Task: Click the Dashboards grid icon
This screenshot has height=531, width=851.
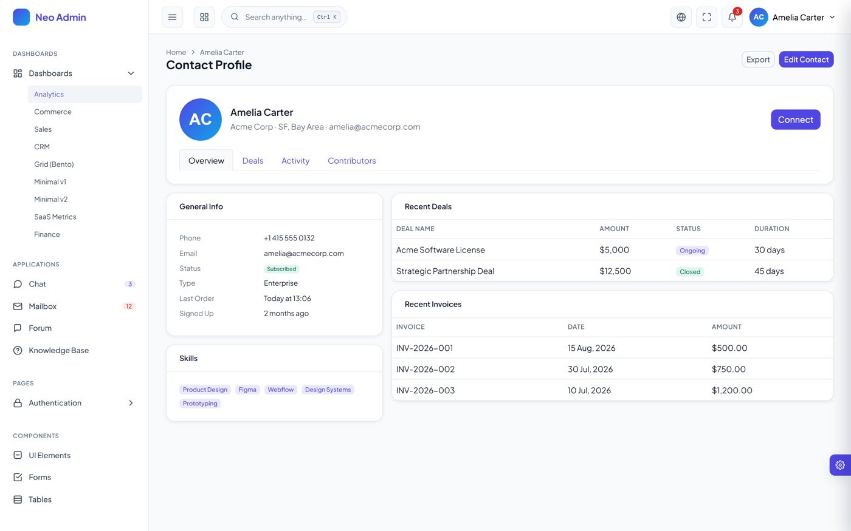Action: click(18, 73)
